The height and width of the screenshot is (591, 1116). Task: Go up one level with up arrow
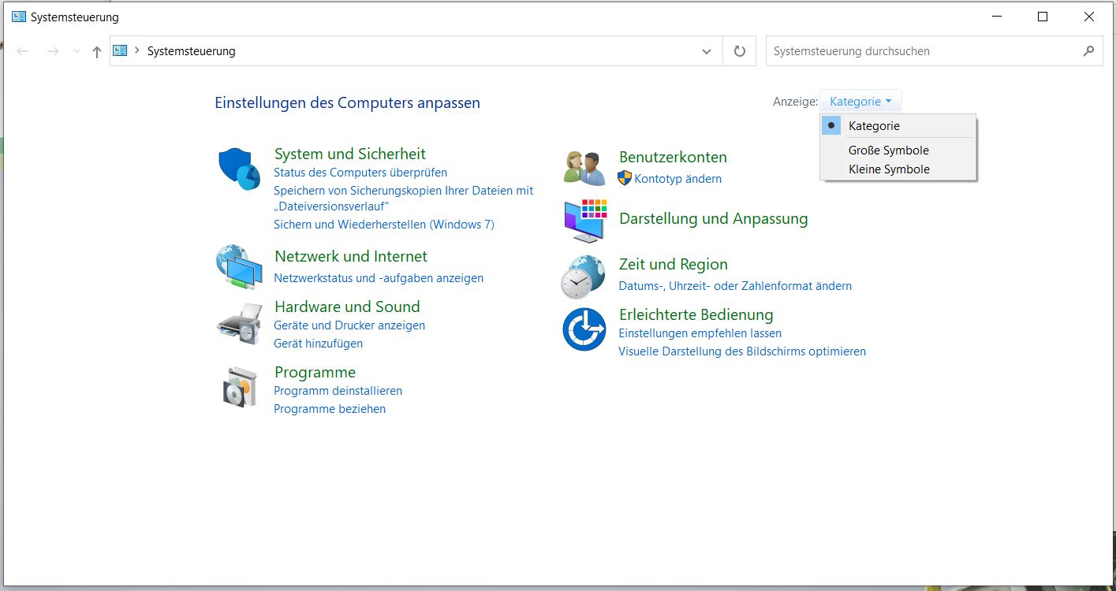point(97,52)
